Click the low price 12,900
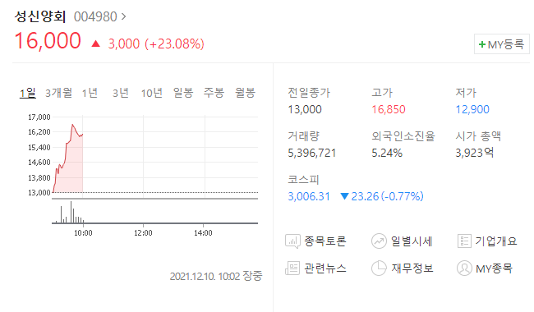Viewport: 534px width, 312px height. tap(472, 109)
